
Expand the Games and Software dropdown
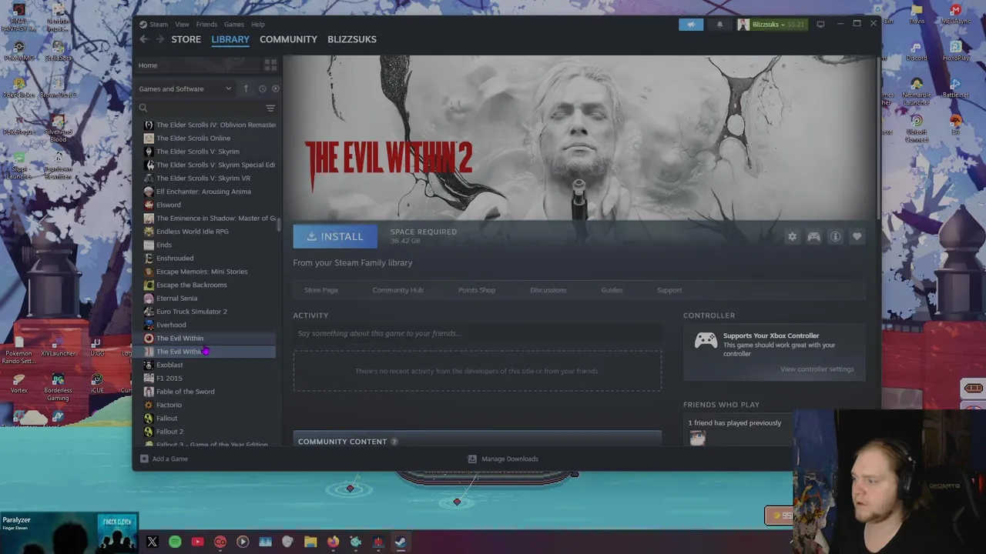coord(185,88)
